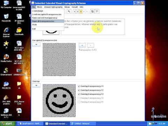Open the Result menu
Viewport: 168px width, 126px height.
pos(75,7)
